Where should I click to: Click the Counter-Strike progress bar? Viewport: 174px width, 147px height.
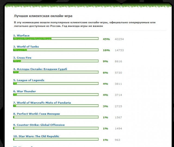(56, 128)
